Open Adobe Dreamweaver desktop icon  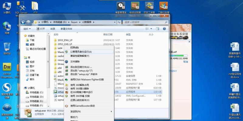point(7,71)
